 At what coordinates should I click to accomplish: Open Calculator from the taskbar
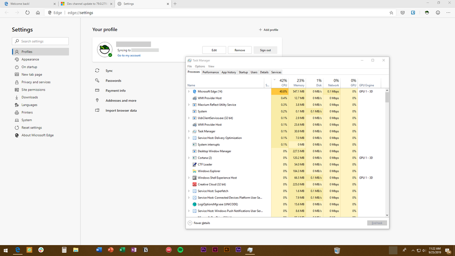(64, 250)
